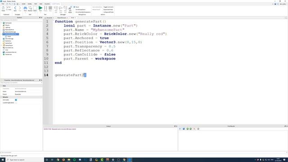Select Lighting in the Explorer tree
This screenshot has width=288, height=162.
[x=8, y=27]
